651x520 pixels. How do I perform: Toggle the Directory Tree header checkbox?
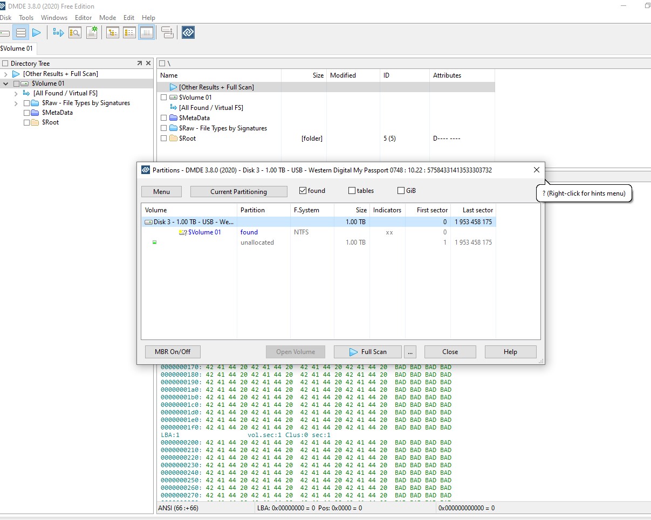click(5, 64)
